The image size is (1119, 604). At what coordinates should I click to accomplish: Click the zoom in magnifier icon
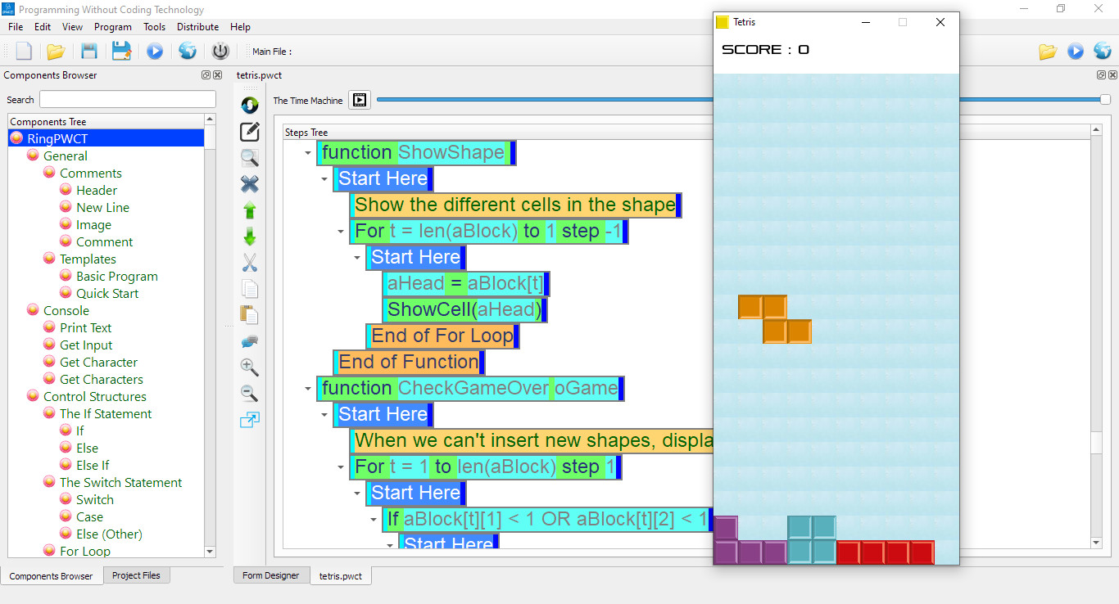click(x=250, y=367)
